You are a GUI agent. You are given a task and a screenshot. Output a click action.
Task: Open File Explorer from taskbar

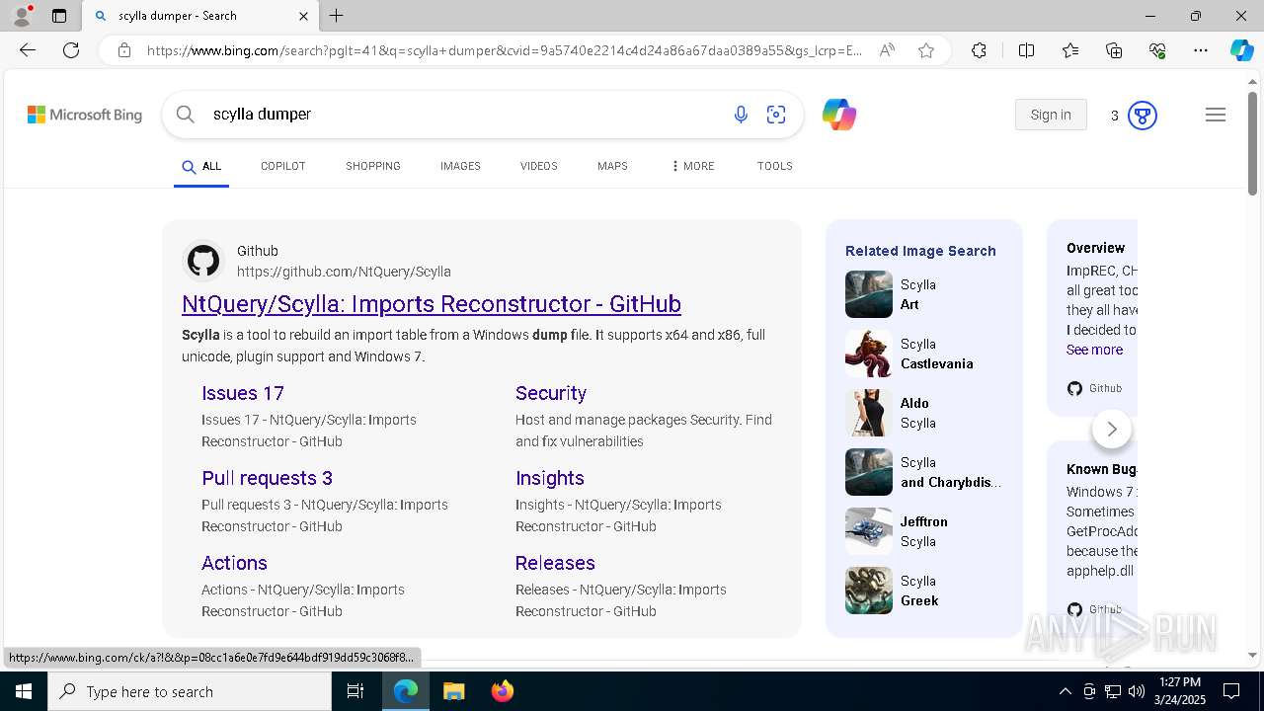tap(453, 691)
